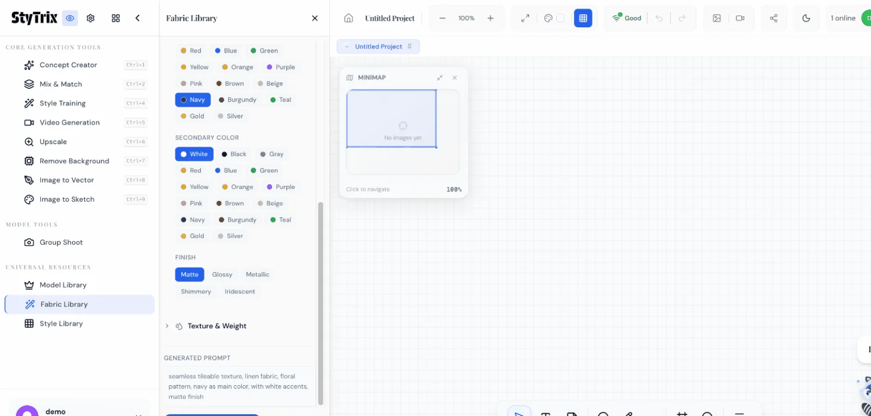
Task: Toggle the grid view button
Action: [x=583, y=18]
